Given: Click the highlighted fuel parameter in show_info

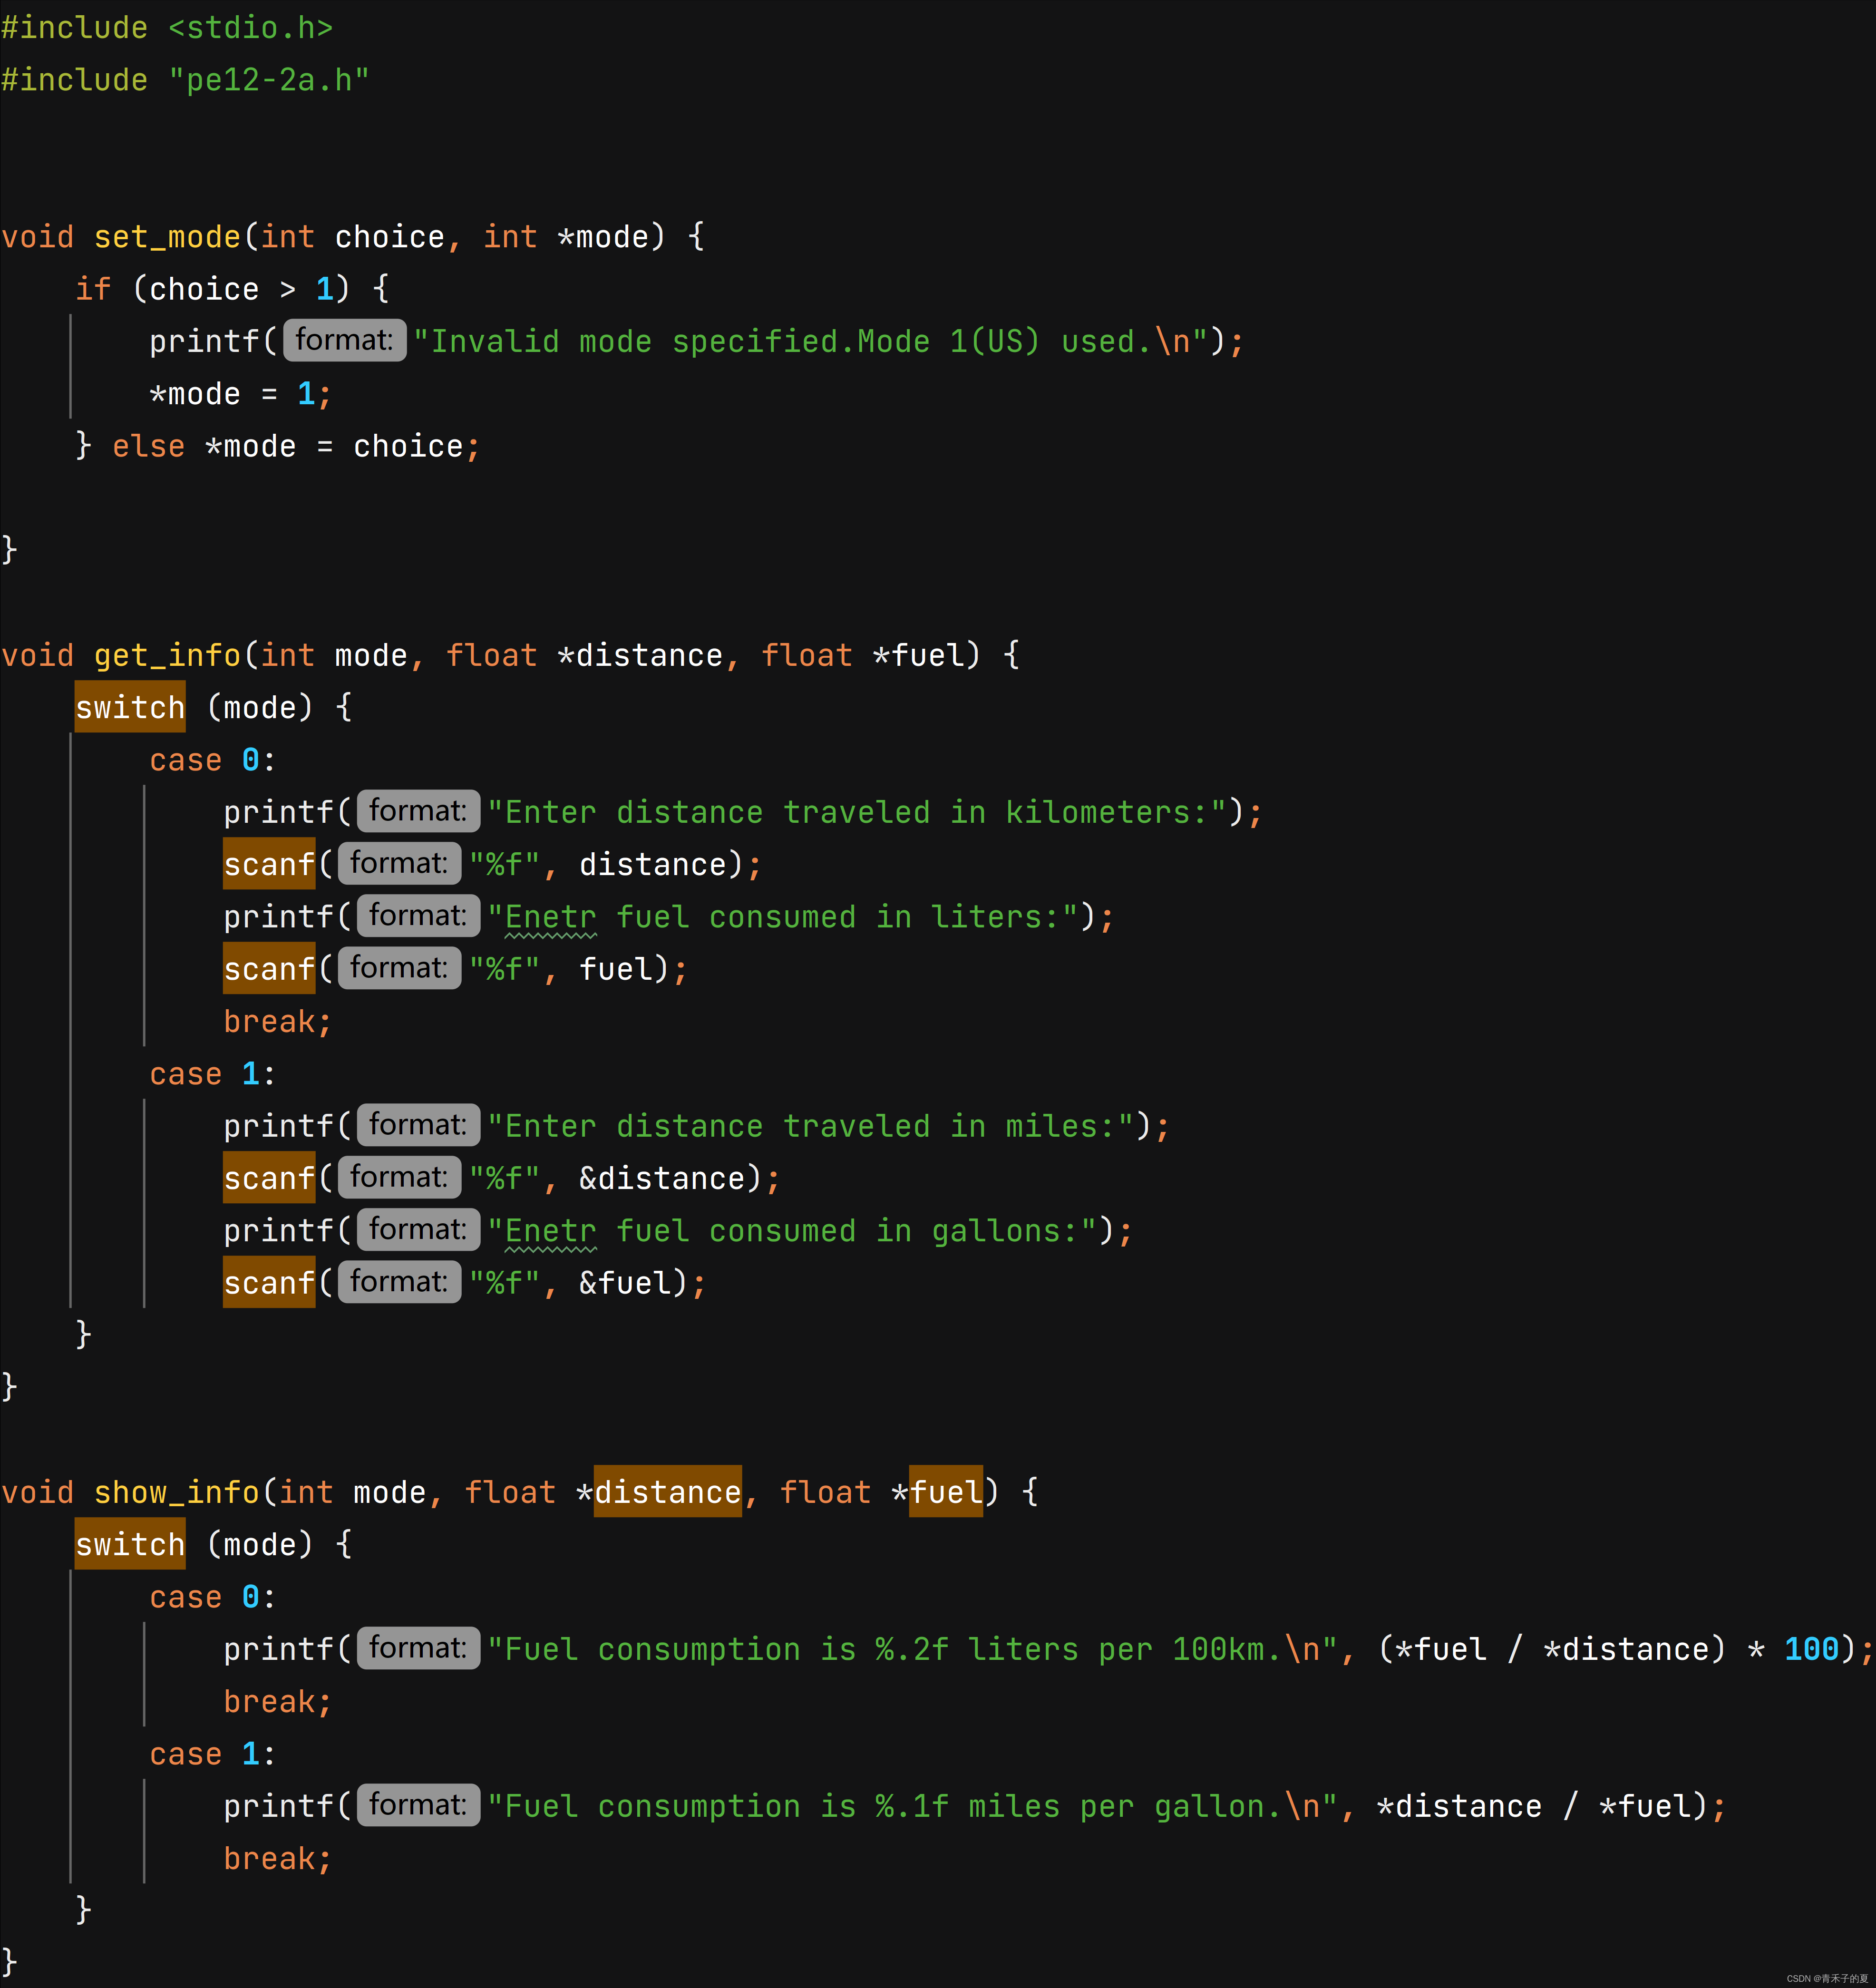Looking at the screenshot, I should [946, 1492].
